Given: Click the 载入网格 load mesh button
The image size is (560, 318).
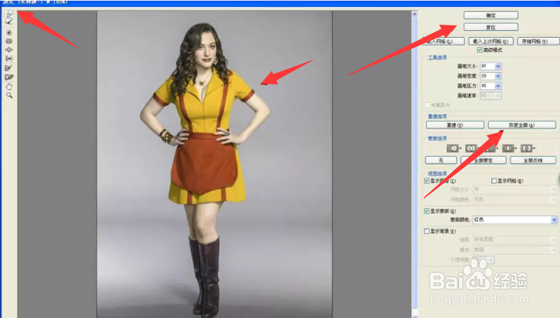Looking at the screenshot, I should click(x=443, y=41).
